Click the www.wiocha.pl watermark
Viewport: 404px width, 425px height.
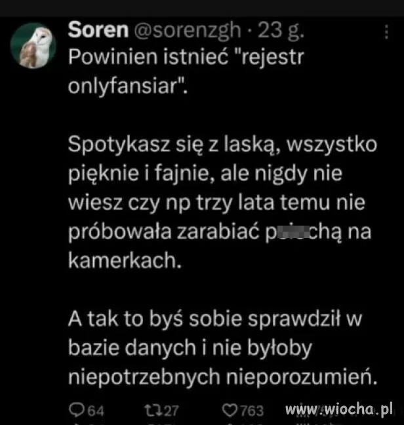(338, 409)
